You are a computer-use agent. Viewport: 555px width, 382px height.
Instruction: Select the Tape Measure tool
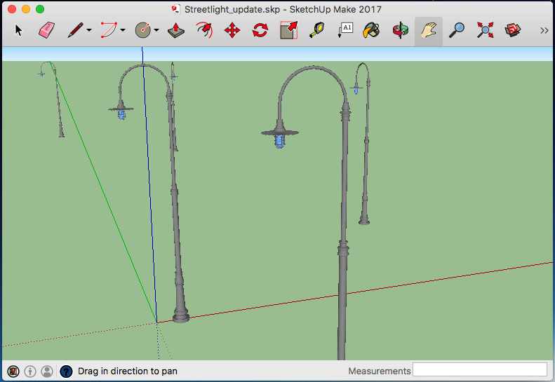[x=316, y=30]
